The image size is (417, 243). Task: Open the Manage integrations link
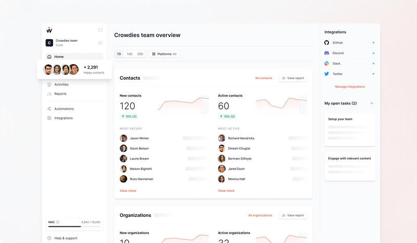350,87
